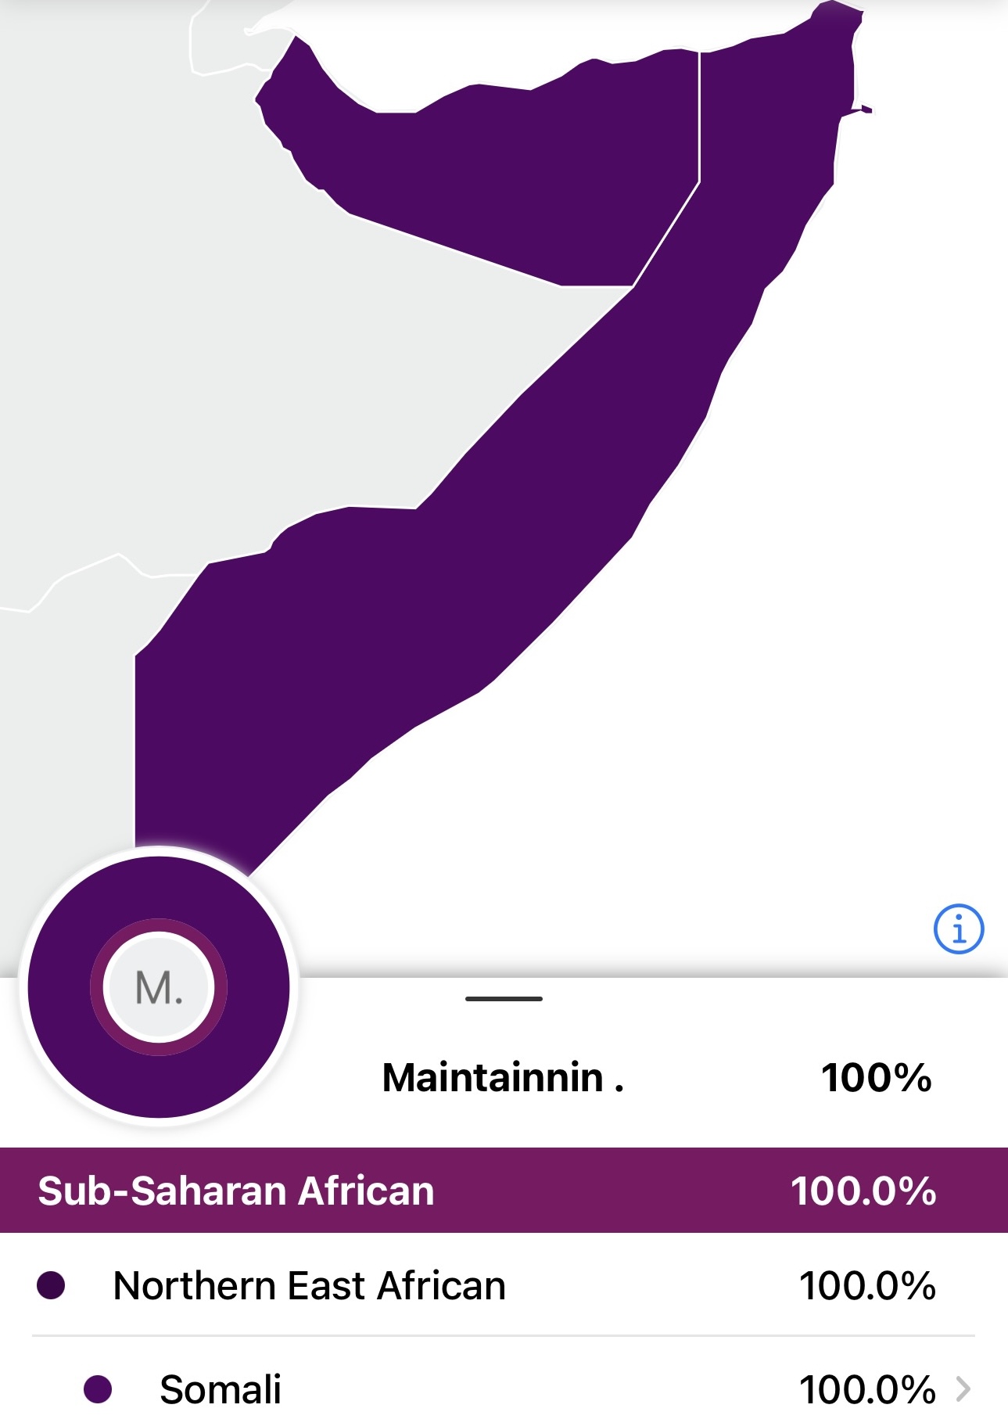Tap the Somali 100.0% percentage value
1008x1419 pixels.
866,1389
